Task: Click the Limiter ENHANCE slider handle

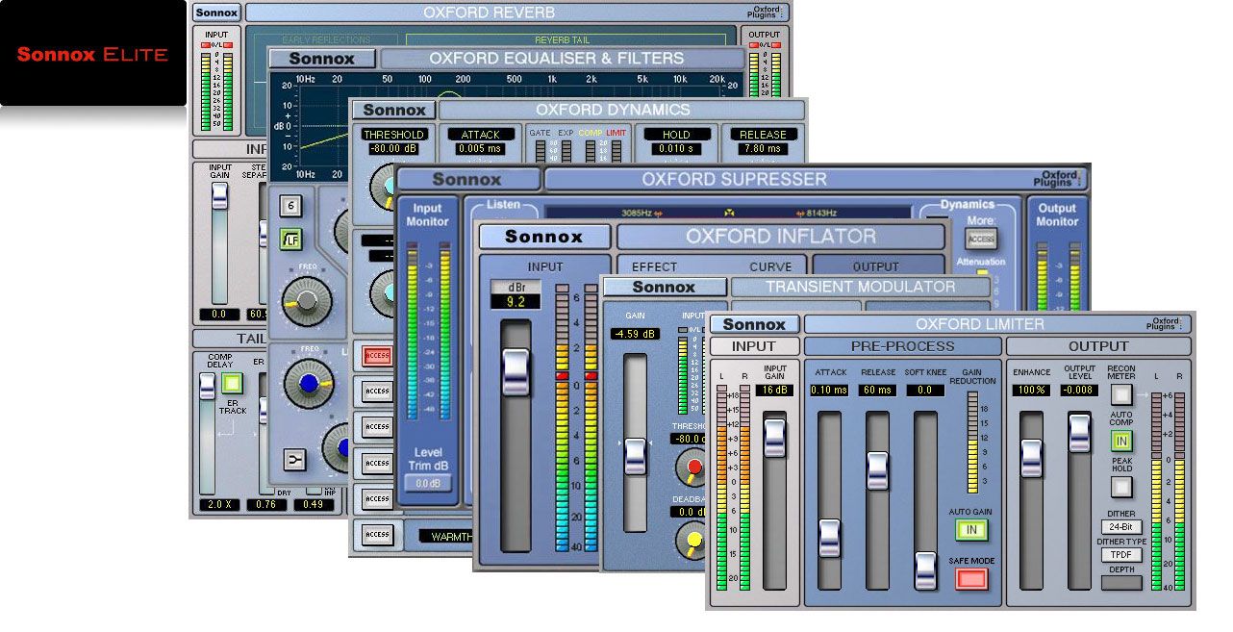Action: coord(1031,458)
